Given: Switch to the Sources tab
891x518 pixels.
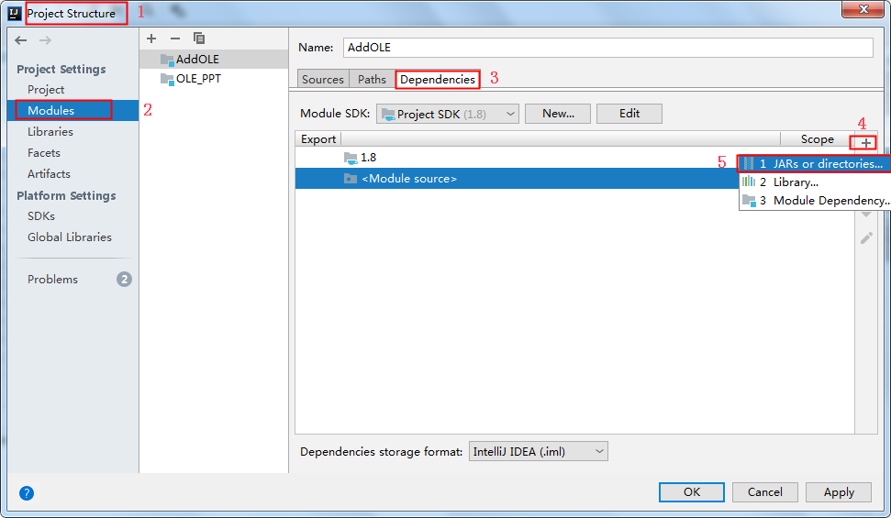Looking at the screenshot, I should point(323,79).
